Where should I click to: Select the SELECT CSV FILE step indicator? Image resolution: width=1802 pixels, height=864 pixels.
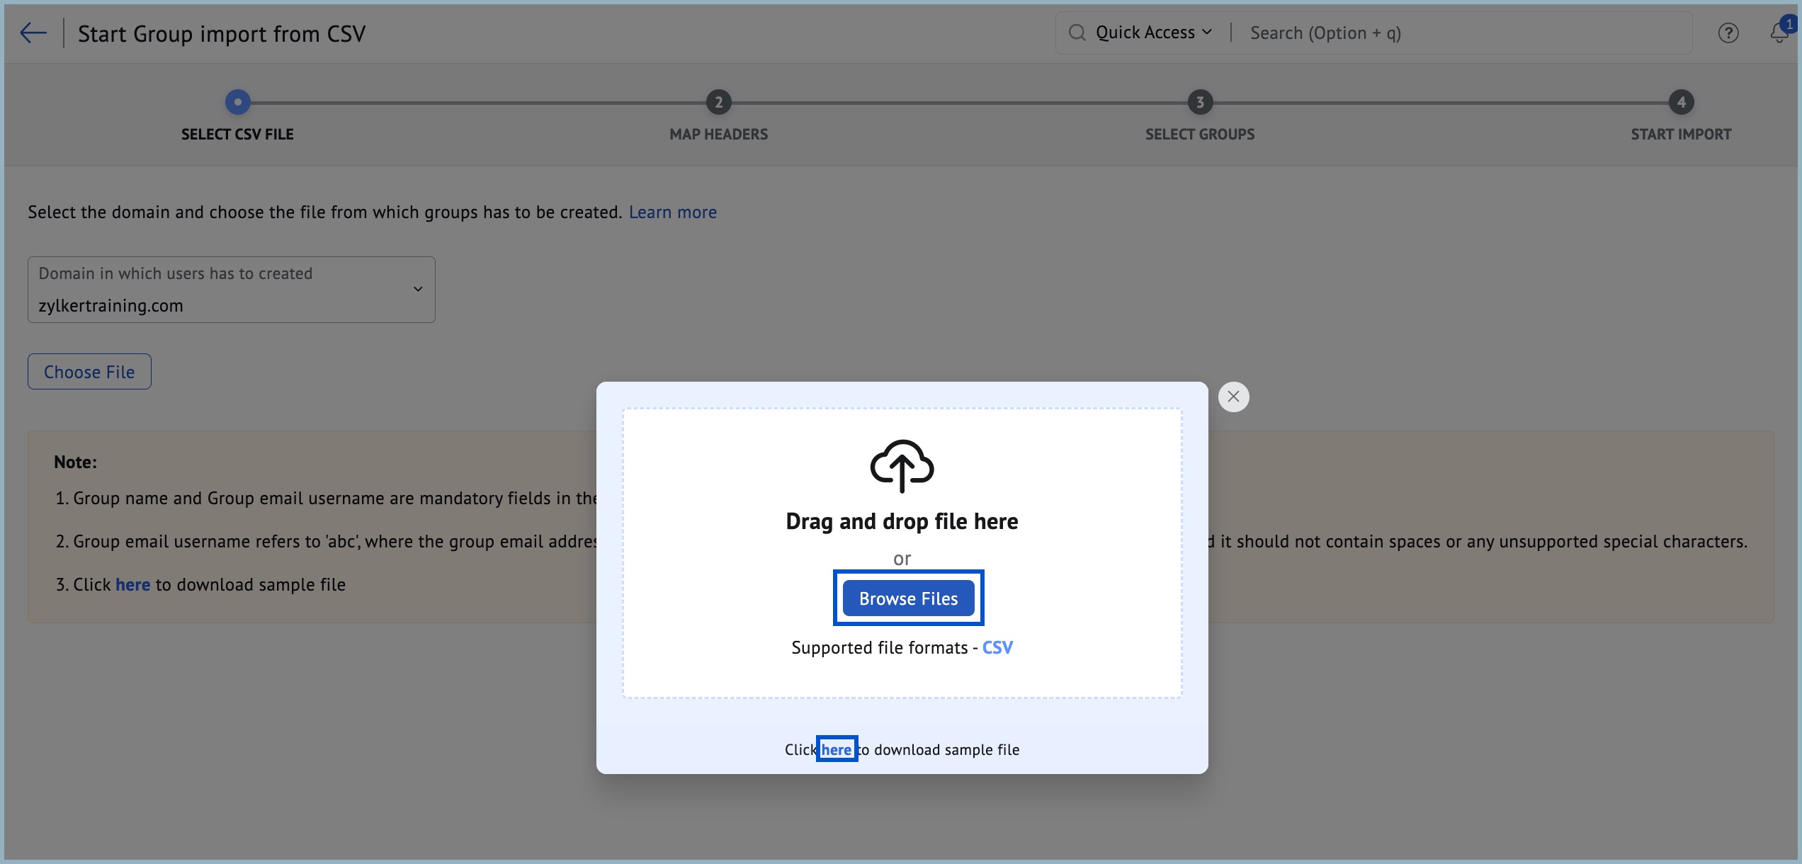(x=237, y=101)
